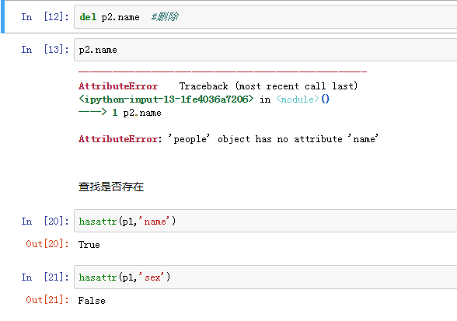
Task: Click the In [20] prompt label
Action: pos(45,222)
